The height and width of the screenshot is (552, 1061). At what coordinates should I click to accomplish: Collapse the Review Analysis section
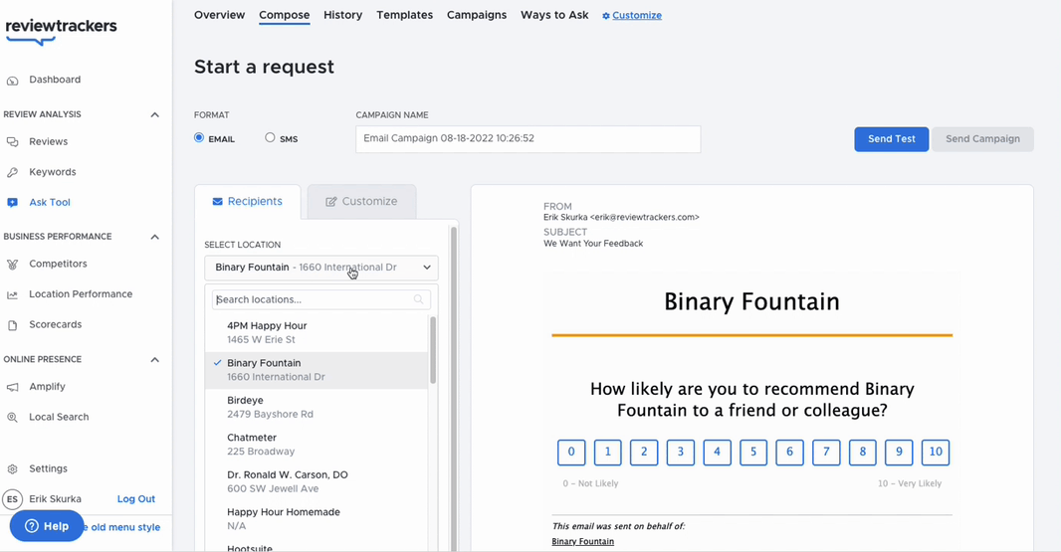155,115
